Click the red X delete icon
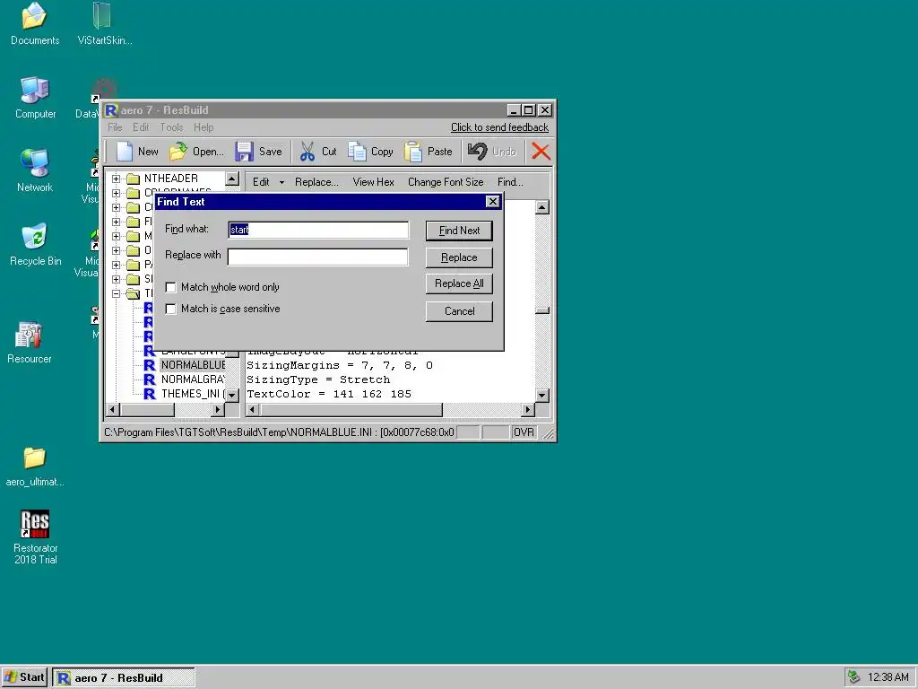918x689 pixels. pos(541,151)
